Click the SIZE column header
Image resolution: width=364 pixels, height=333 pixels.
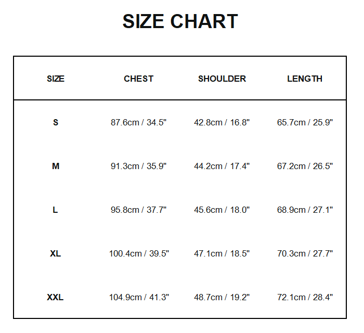coord(56,79)
